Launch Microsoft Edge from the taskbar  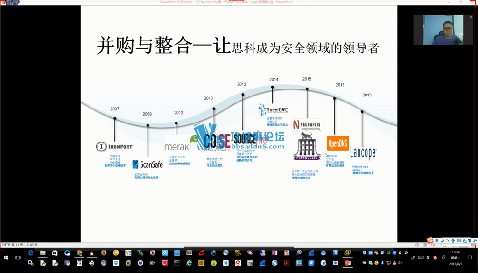pos(31,253)
